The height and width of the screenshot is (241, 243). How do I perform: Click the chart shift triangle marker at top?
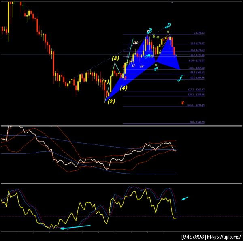pos(172,2)
